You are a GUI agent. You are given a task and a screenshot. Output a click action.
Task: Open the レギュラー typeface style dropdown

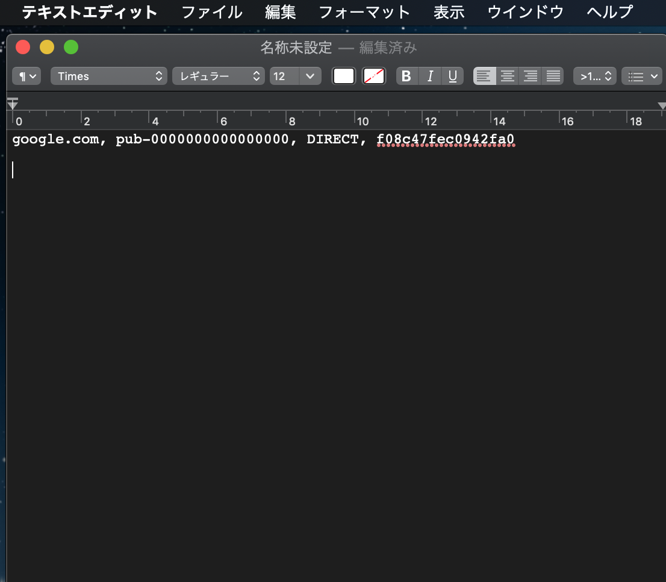click(x=219, y=77)
